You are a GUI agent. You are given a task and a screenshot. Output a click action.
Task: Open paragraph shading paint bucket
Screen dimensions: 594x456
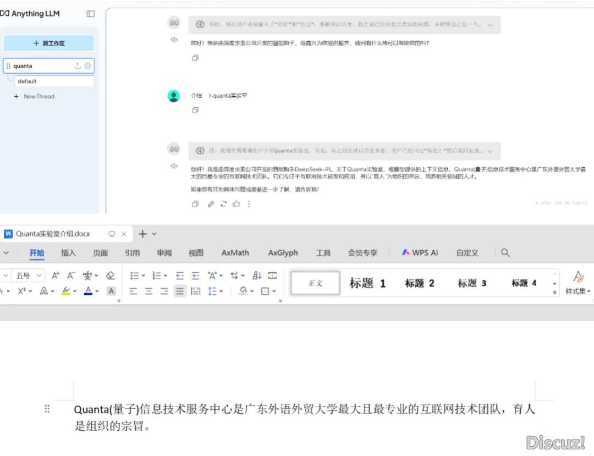click(x=243, y=291)
